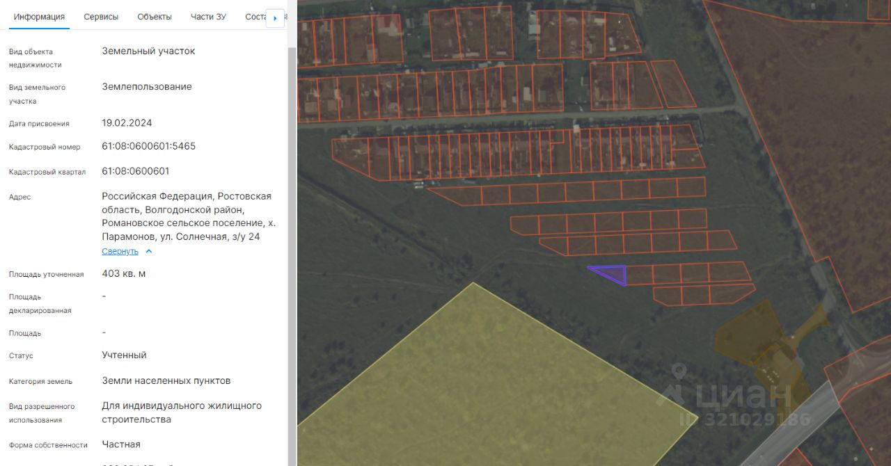
Task: Click the Форма собственности label
Action: [x=48, y=444]
